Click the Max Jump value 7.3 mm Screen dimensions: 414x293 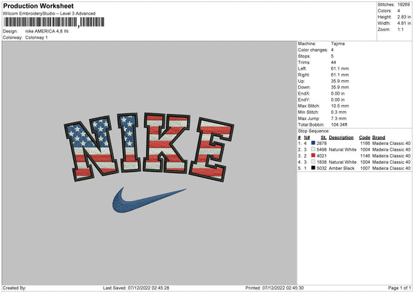339,118
